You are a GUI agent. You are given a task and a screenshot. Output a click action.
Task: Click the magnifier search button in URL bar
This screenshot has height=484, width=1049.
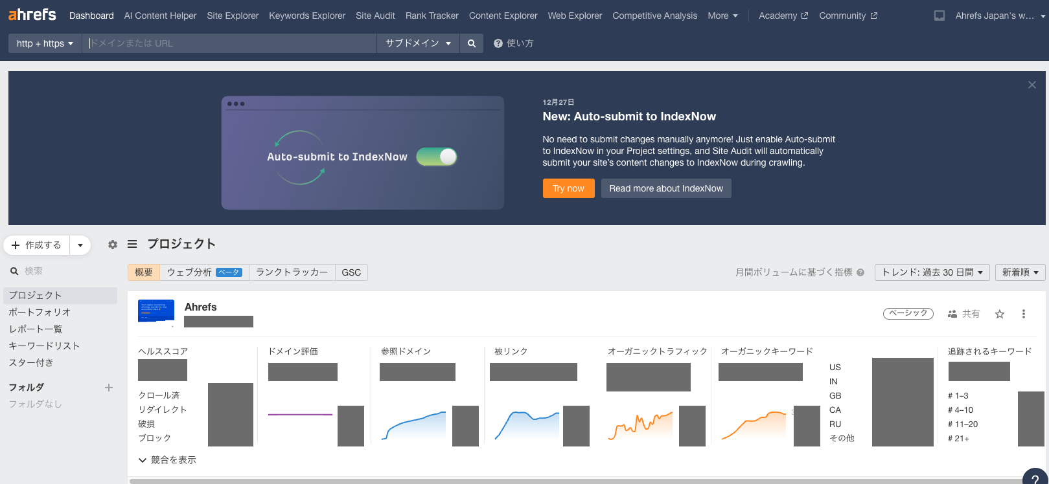tap(471, 43)
